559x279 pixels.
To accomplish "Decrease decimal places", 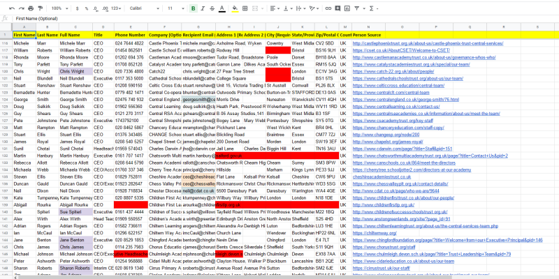I will click(x=95, y=8).
